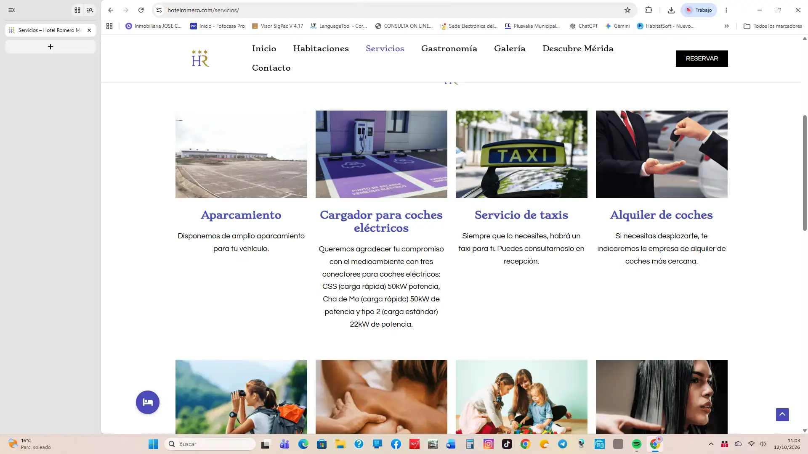This screenshot has width=808, height=454.
Task: Open Windows Start menu
Action: [x=153, y=444]
